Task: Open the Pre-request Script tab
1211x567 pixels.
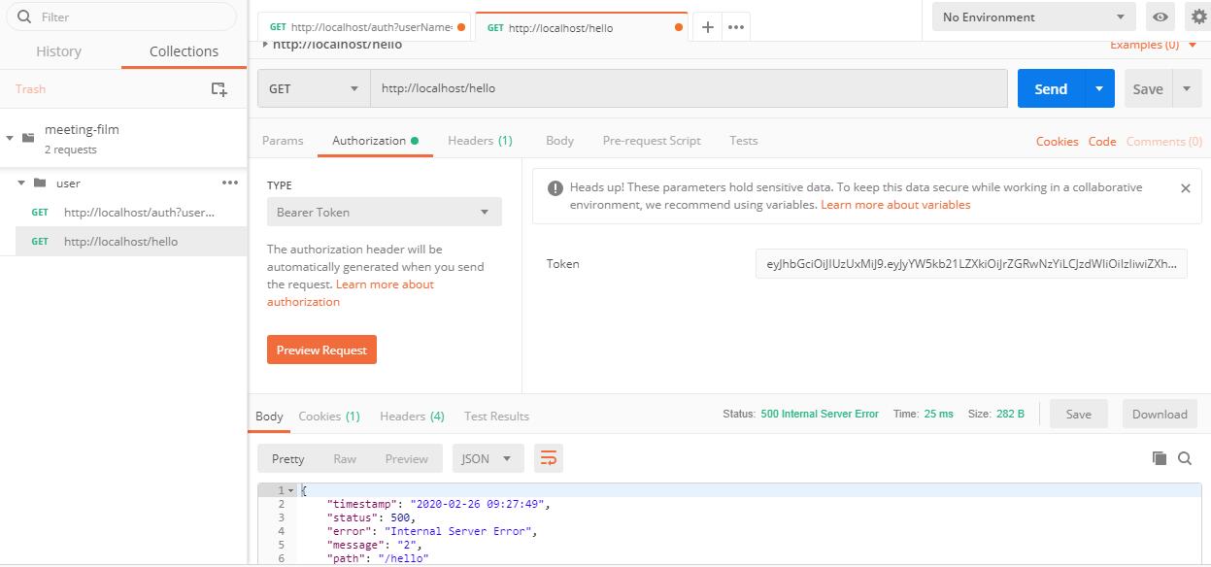Action: (x=652, y=141)
